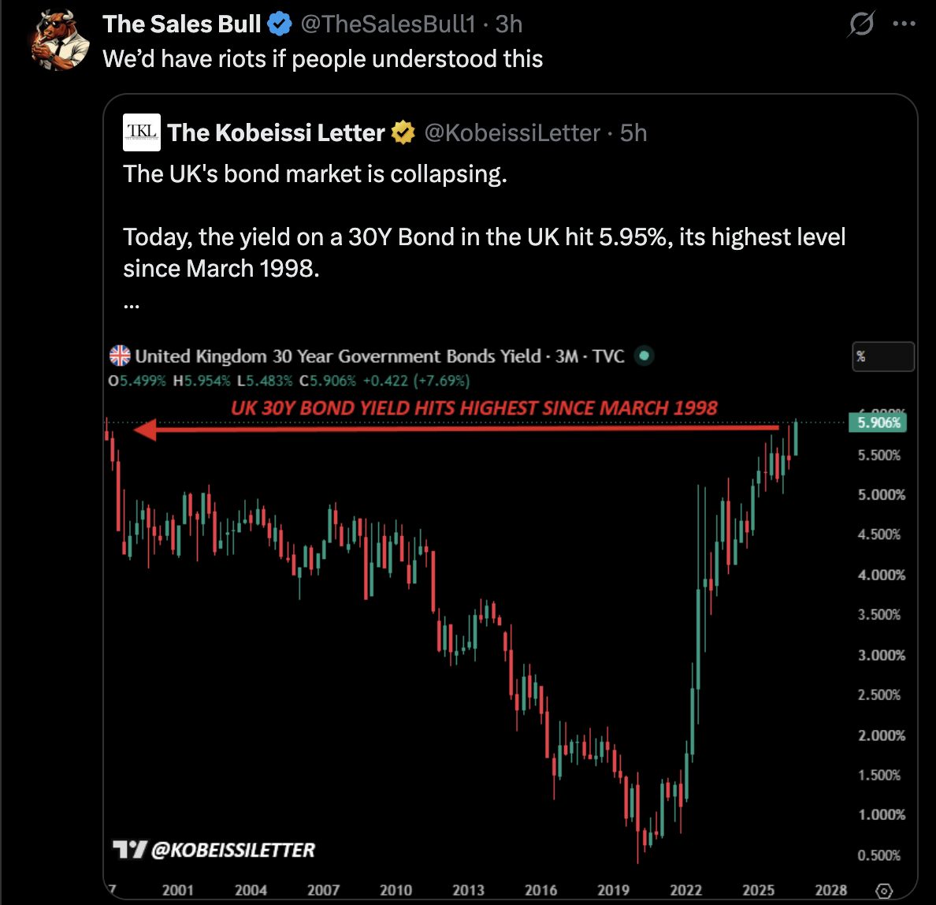The width and height of the screenshot is (936, 905).
Task: Click the Grok icon at top right
Action: click(x=861, y=24)
